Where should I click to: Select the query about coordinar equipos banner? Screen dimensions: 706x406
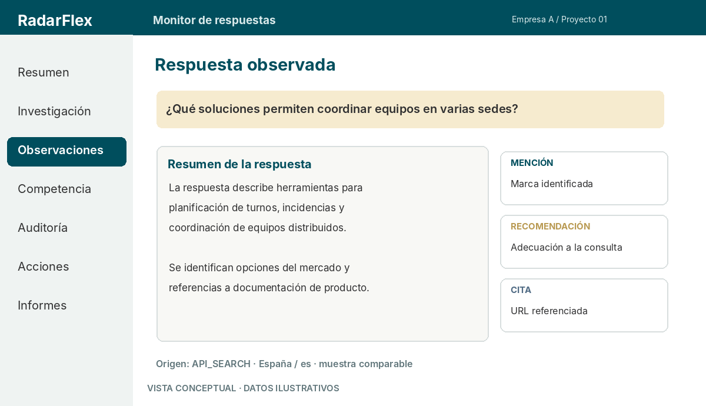[410, 109]
